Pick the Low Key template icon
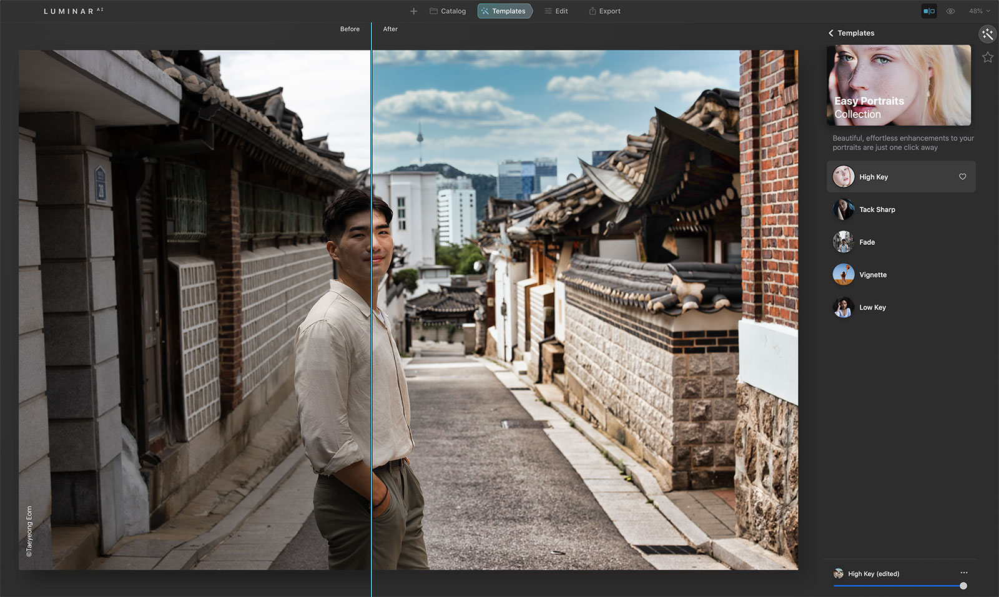This screenshot has width=999, height=597. tap(844, 307)
